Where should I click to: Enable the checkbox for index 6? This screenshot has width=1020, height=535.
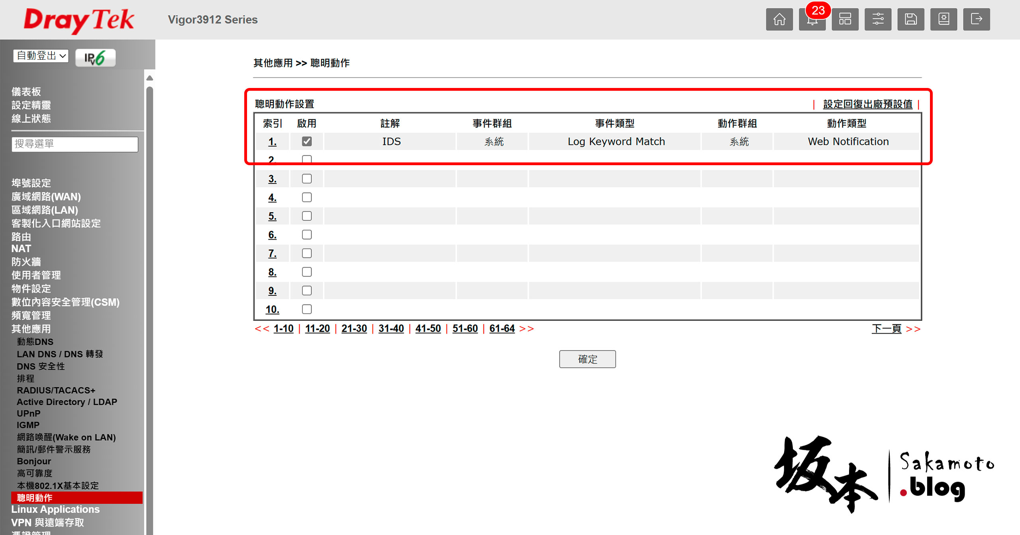point(307,235)
